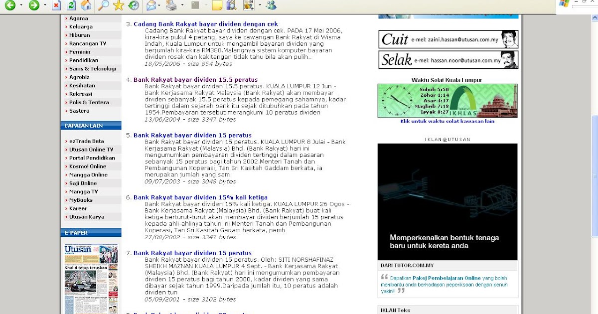Open the Rekreasi sidebar link
Image resolution: width=598 pixels, height=314 pixels.
tap(81, 94)
